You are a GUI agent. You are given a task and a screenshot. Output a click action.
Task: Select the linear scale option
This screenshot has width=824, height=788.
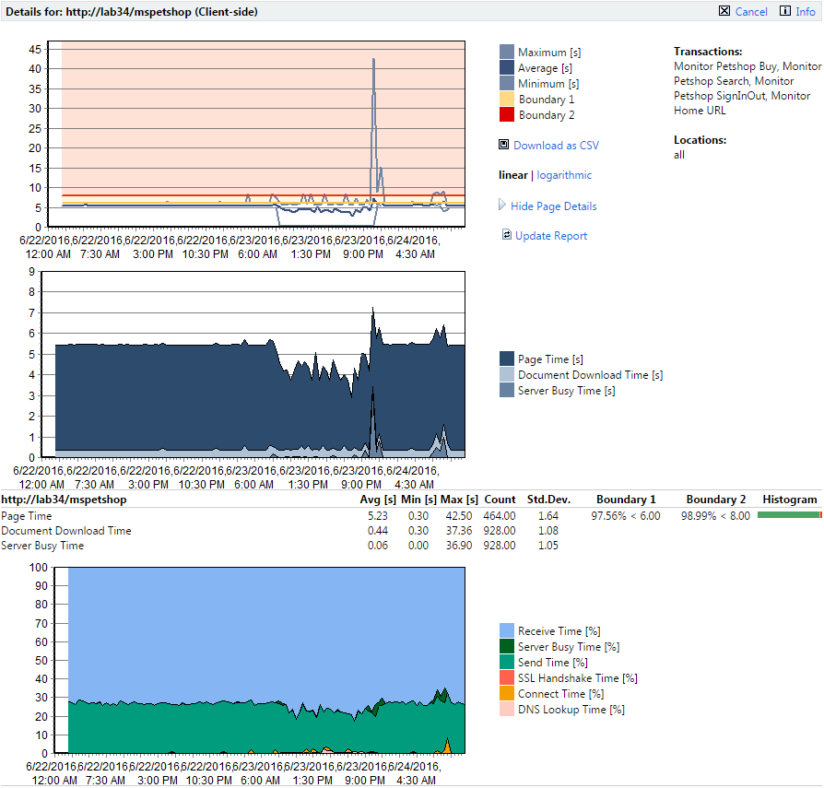click(x=513, y=175)
